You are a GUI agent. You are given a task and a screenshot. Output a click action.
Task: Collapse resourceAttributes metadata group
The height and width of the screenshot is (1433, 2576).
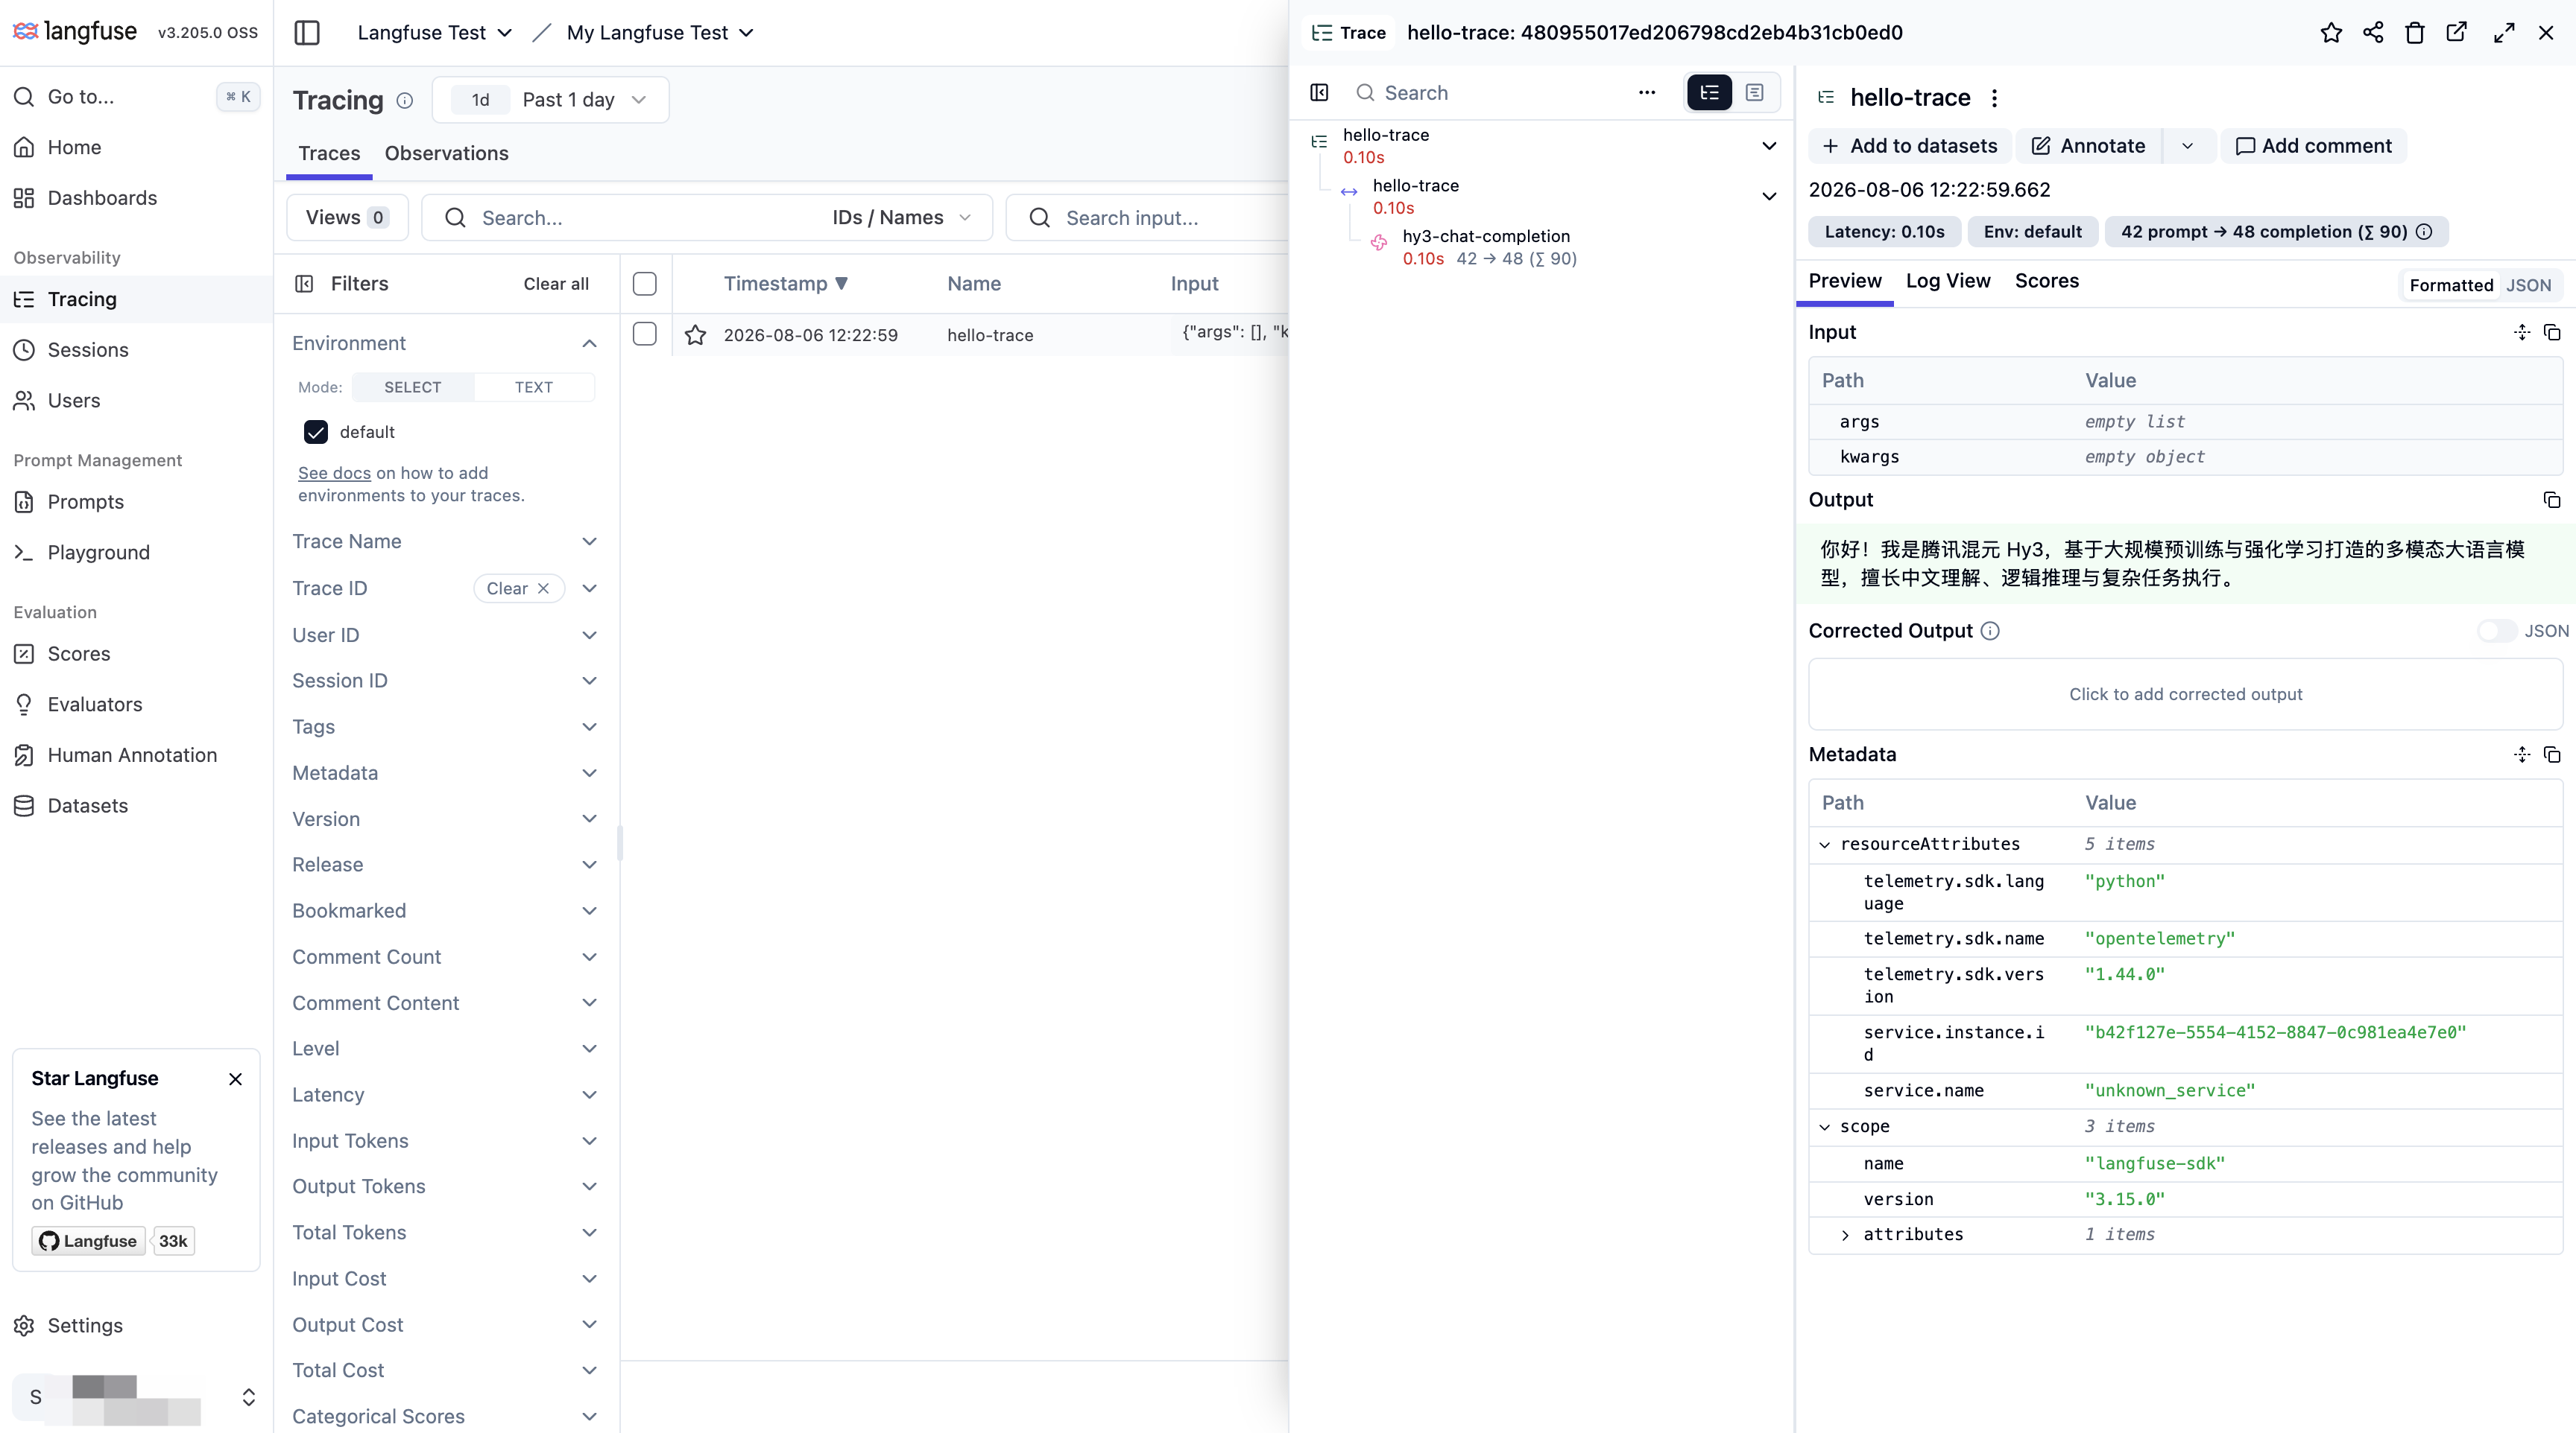[x=1825, y=845]
